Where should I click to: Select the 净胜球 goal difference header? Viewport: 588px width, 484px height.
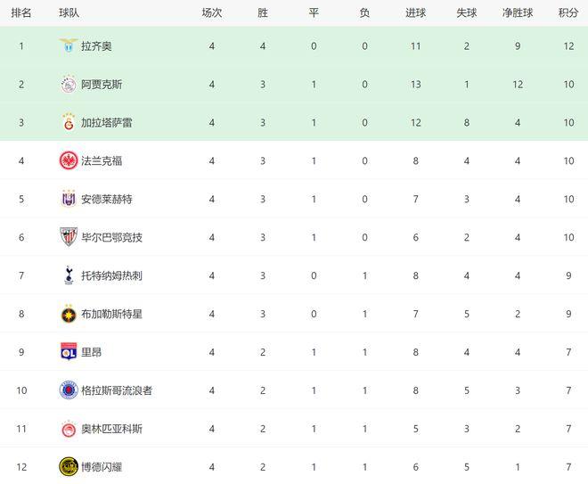click(x=518, y=13)
